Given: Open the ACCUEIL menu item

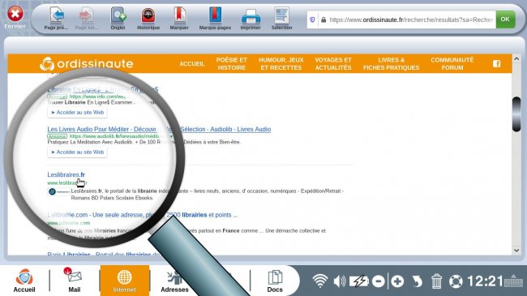Looking at the screenshot, I should click(x=192, y=64).
